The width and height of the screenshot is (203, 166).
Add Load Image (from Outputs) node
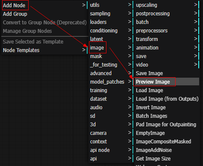pyautogui.click(x=167, y=99)
